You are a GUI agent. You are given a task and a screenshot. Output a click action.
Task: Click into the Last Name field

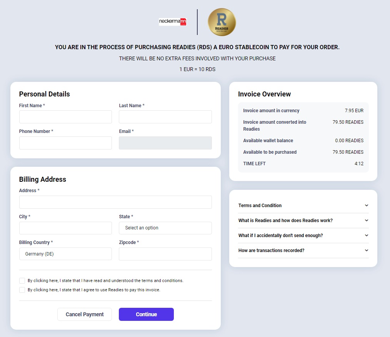(165, 117)
